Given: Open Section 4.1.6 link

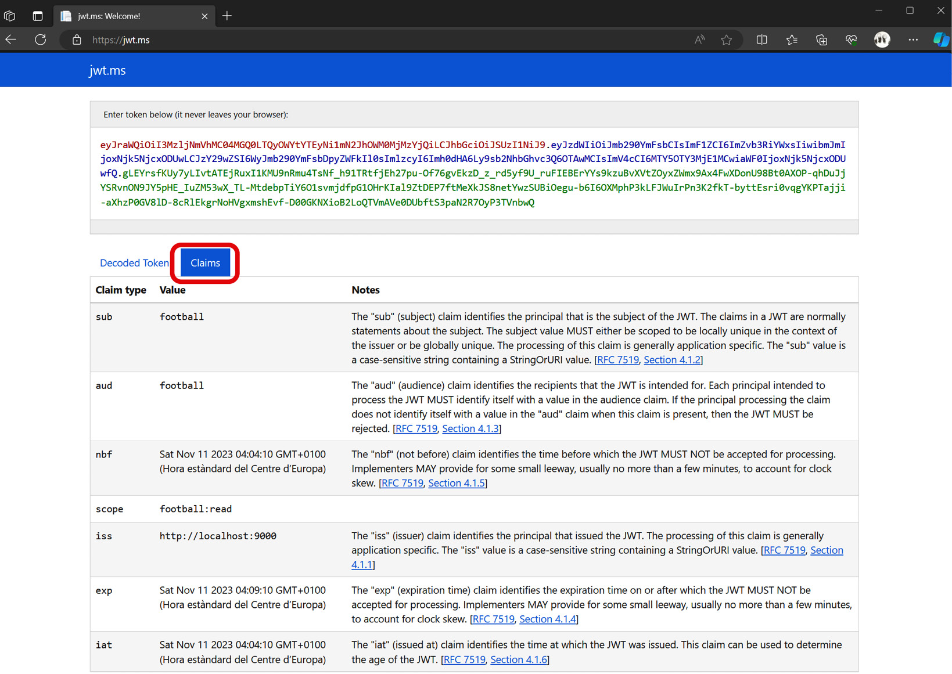Looking at the screenshot, I should [x=519, y=659].
